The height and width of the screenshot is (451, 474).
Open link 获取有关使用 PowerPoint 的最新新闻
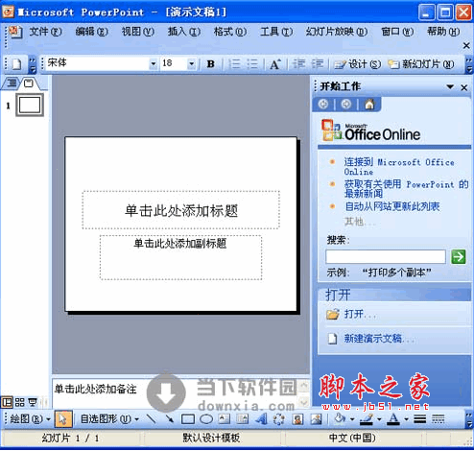click(406, 188)
